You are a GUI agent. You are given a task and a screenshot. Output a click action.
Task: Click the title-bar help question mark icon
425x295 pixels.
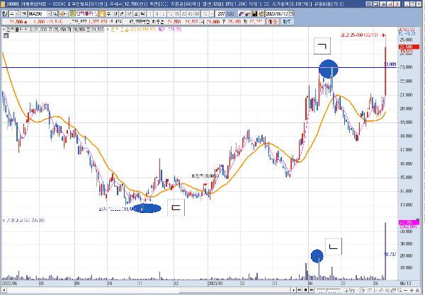tap(397, 4)
